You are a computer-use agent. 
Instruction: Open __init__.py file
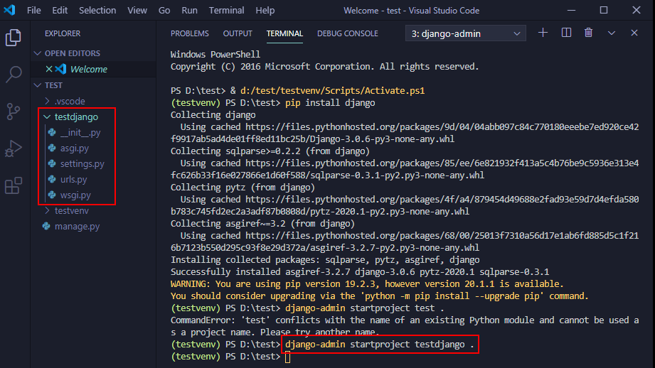80,132
